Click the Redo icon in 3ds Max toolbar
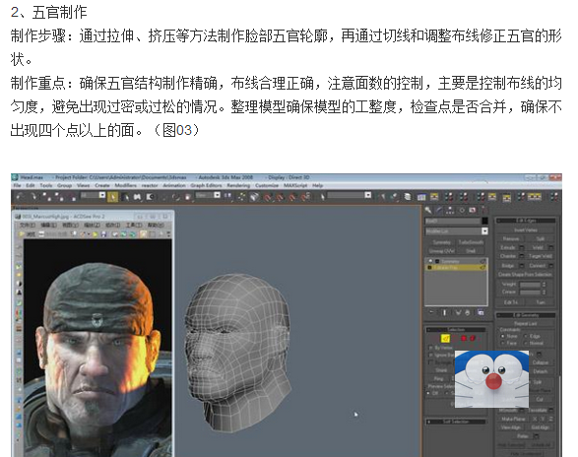This screenshot has width=578, height=457. pos(33,197)
